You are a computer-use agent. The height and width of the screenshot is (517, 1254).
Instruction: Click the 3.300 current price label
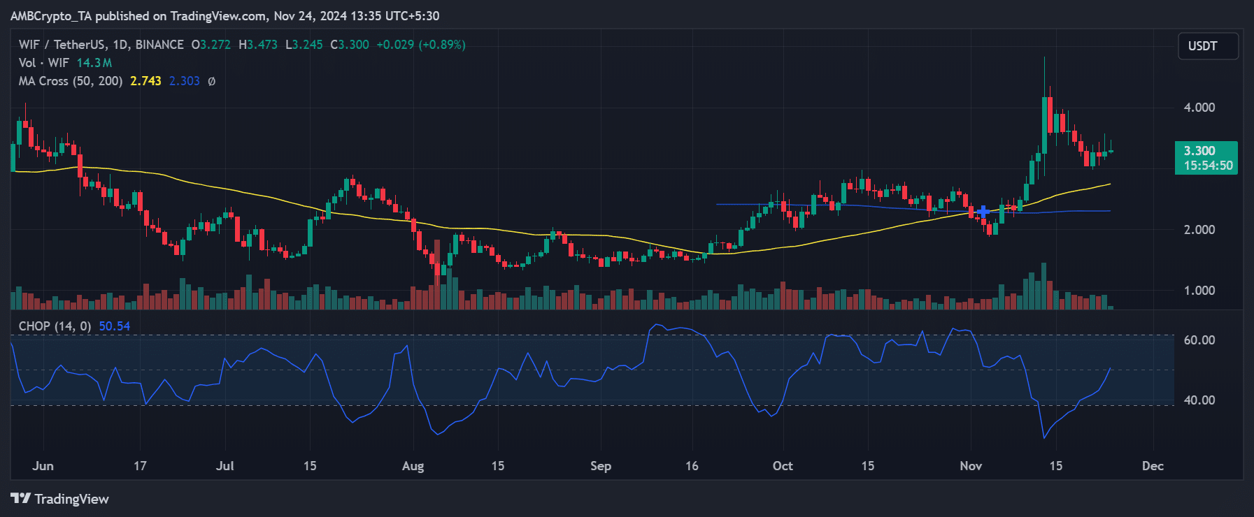(x=1199, y=151)
